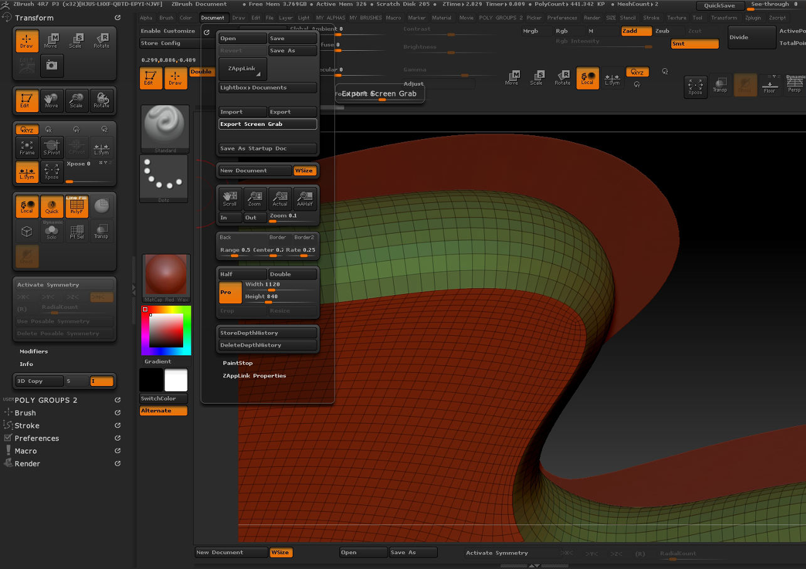
Task: Select the Move hand icon in left tray
Action: point(51,100)
